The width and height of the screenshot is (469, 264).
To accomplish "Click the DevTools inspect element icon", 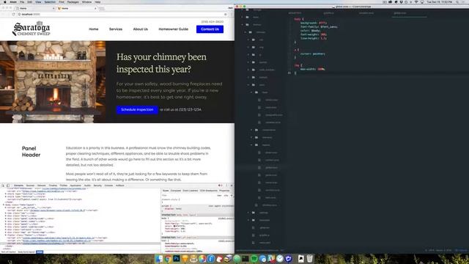I will (x=3, y=186).
